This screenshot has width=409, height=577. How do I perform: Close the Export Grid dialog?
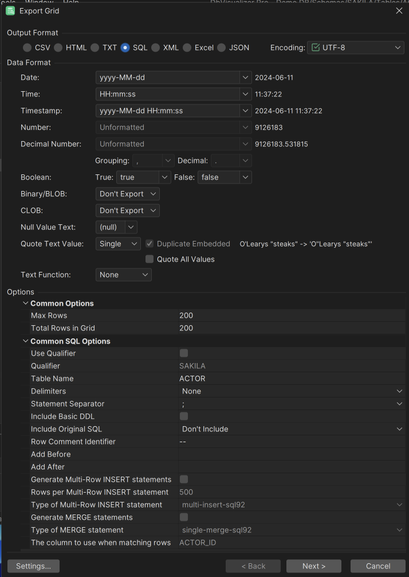coord(399,10)
